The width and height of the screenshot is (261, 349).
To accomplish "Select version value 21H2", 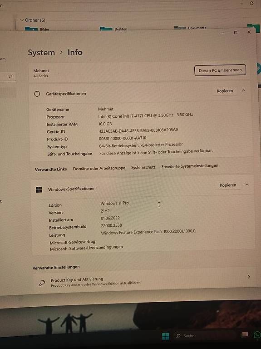I will click(x=105, y=210).
